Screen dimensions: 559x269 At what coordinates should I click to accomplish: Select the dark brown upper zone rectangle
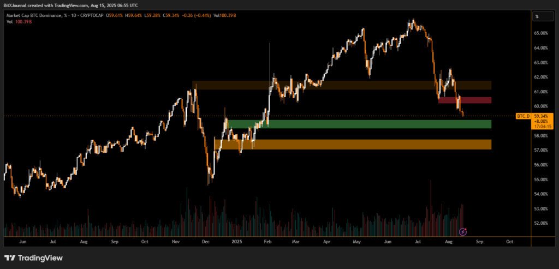pos(341,85)
